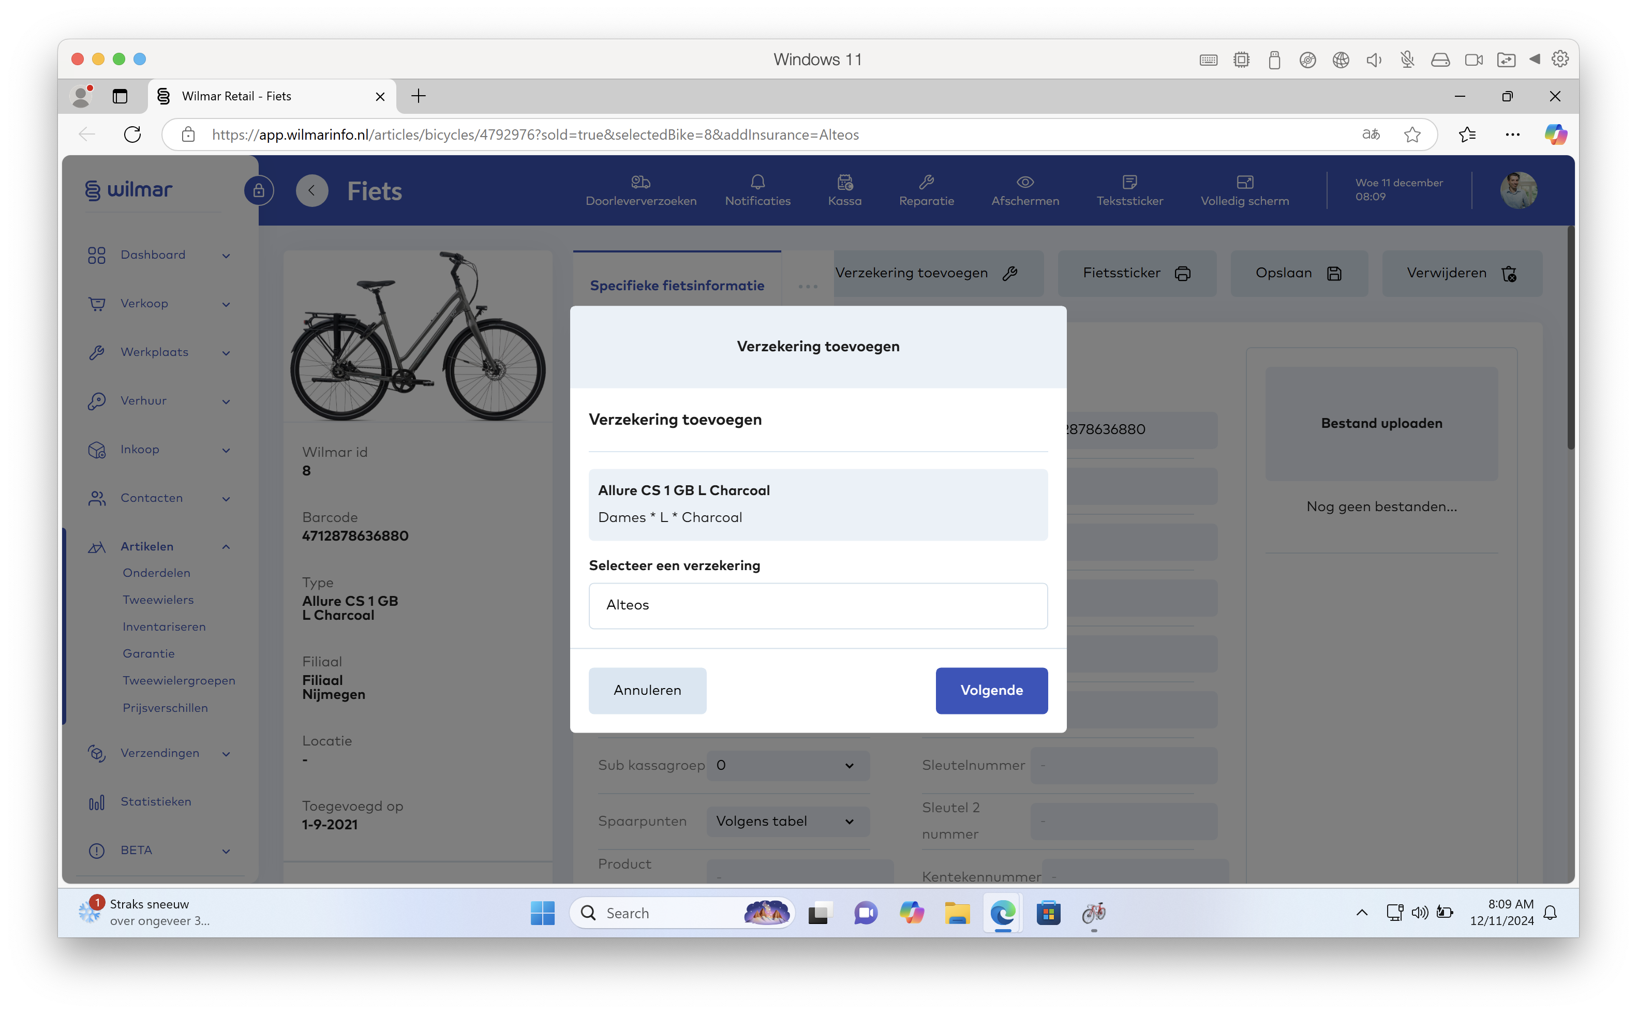Collapse the Artikelen sidebar section
Image resolution: width=1637 pixels, height=1014 pixels.
point(226,547)
